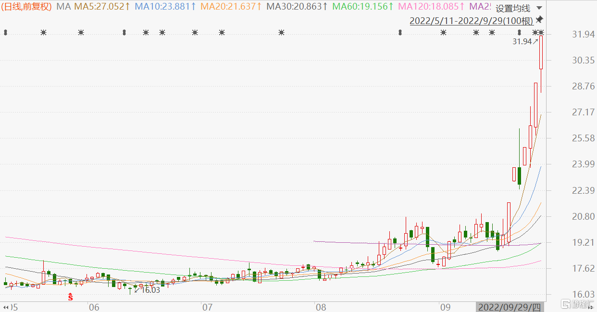
Task: Click the (日线,前复权) period label
Action: click(26, 7)
